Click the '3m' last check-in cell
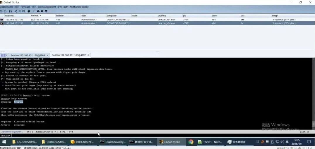This screenshot has height=149, width=315. 242,20
